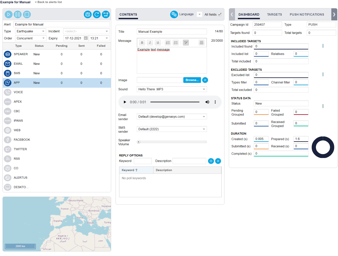Expand the Sound Hello There.MP3 dropdown
Screen dimensions: 338x256
[x=172, y=89]
